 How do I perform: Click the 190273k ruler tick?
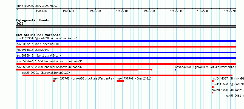click(176, 11)
